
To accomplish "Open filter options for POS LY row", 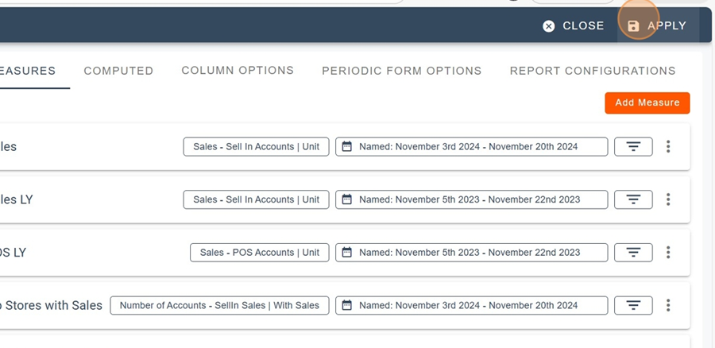I will (x=633, y=253).
